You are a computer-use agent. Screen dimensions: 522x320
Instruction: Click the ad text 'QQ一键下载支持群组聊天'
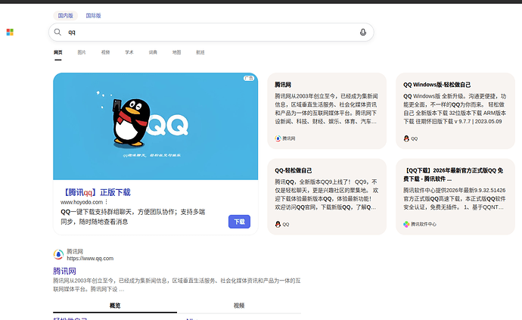[x=100, y=212]
